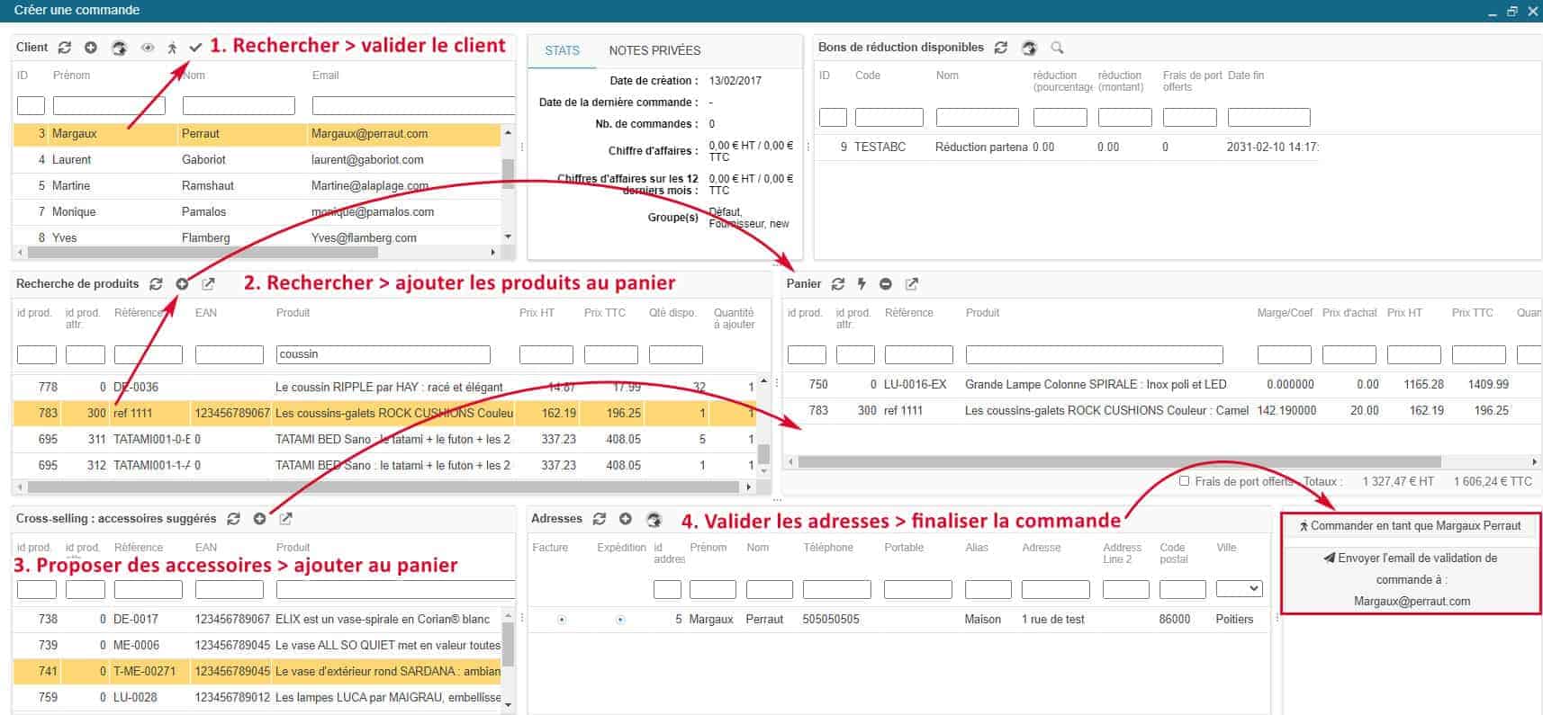Switch to the NOTES PRIVÉES tab
This screenshot has width=1543, height=715.
(x=654, y=51)
